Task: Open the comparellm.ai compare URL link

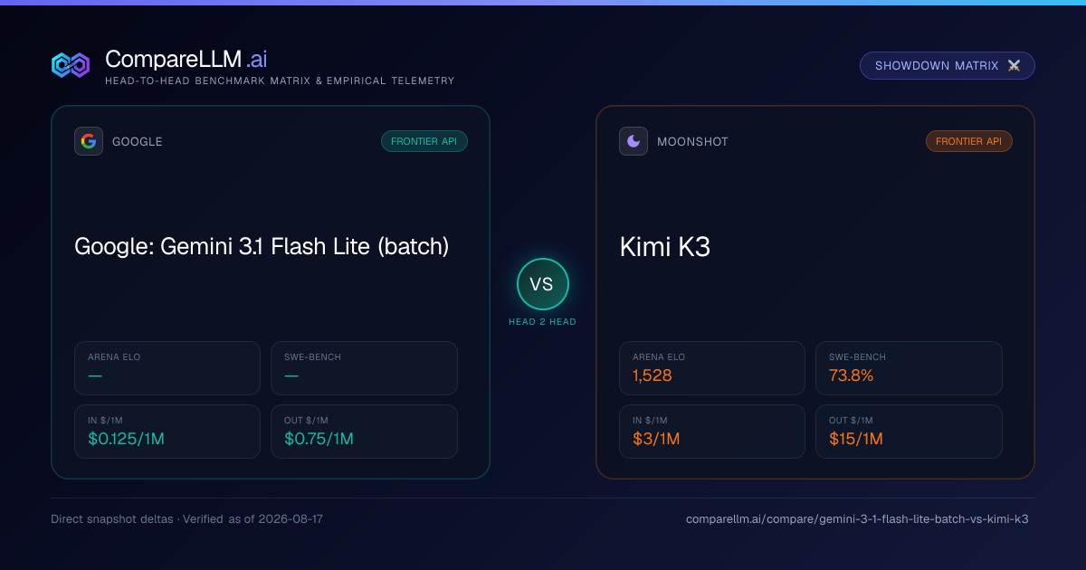Action: click(857, 519)
